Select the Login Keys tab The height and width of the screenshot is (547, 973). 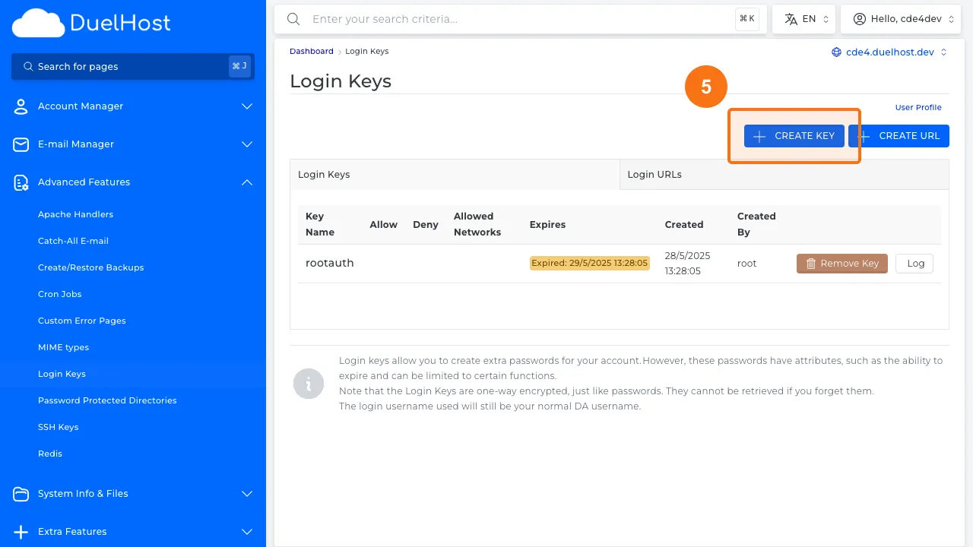(x=324, y=174)
